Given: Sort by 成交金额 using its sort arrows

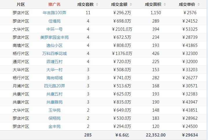Looking at the screenshot, I should 131,5.
